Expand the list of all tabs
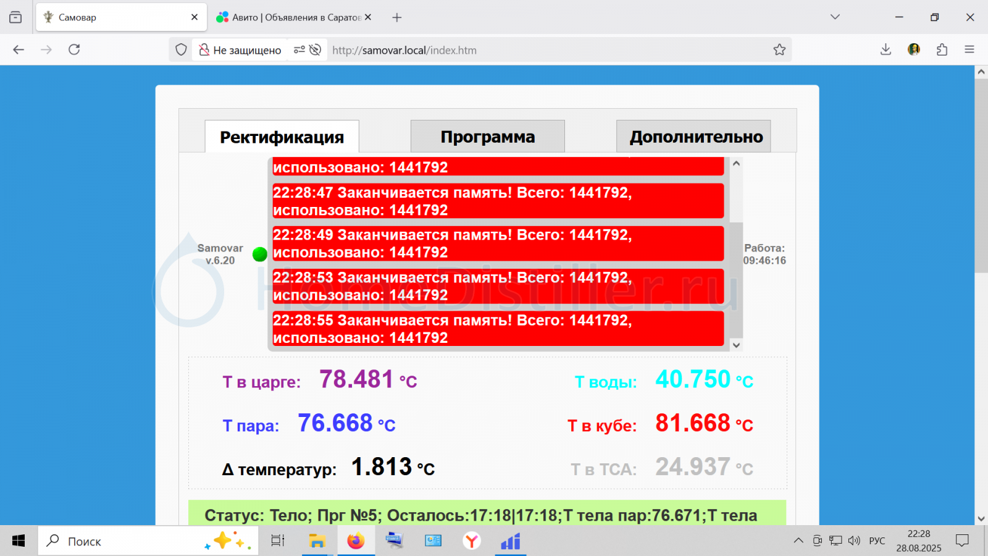The image size is (988, 556). point(835,17)
